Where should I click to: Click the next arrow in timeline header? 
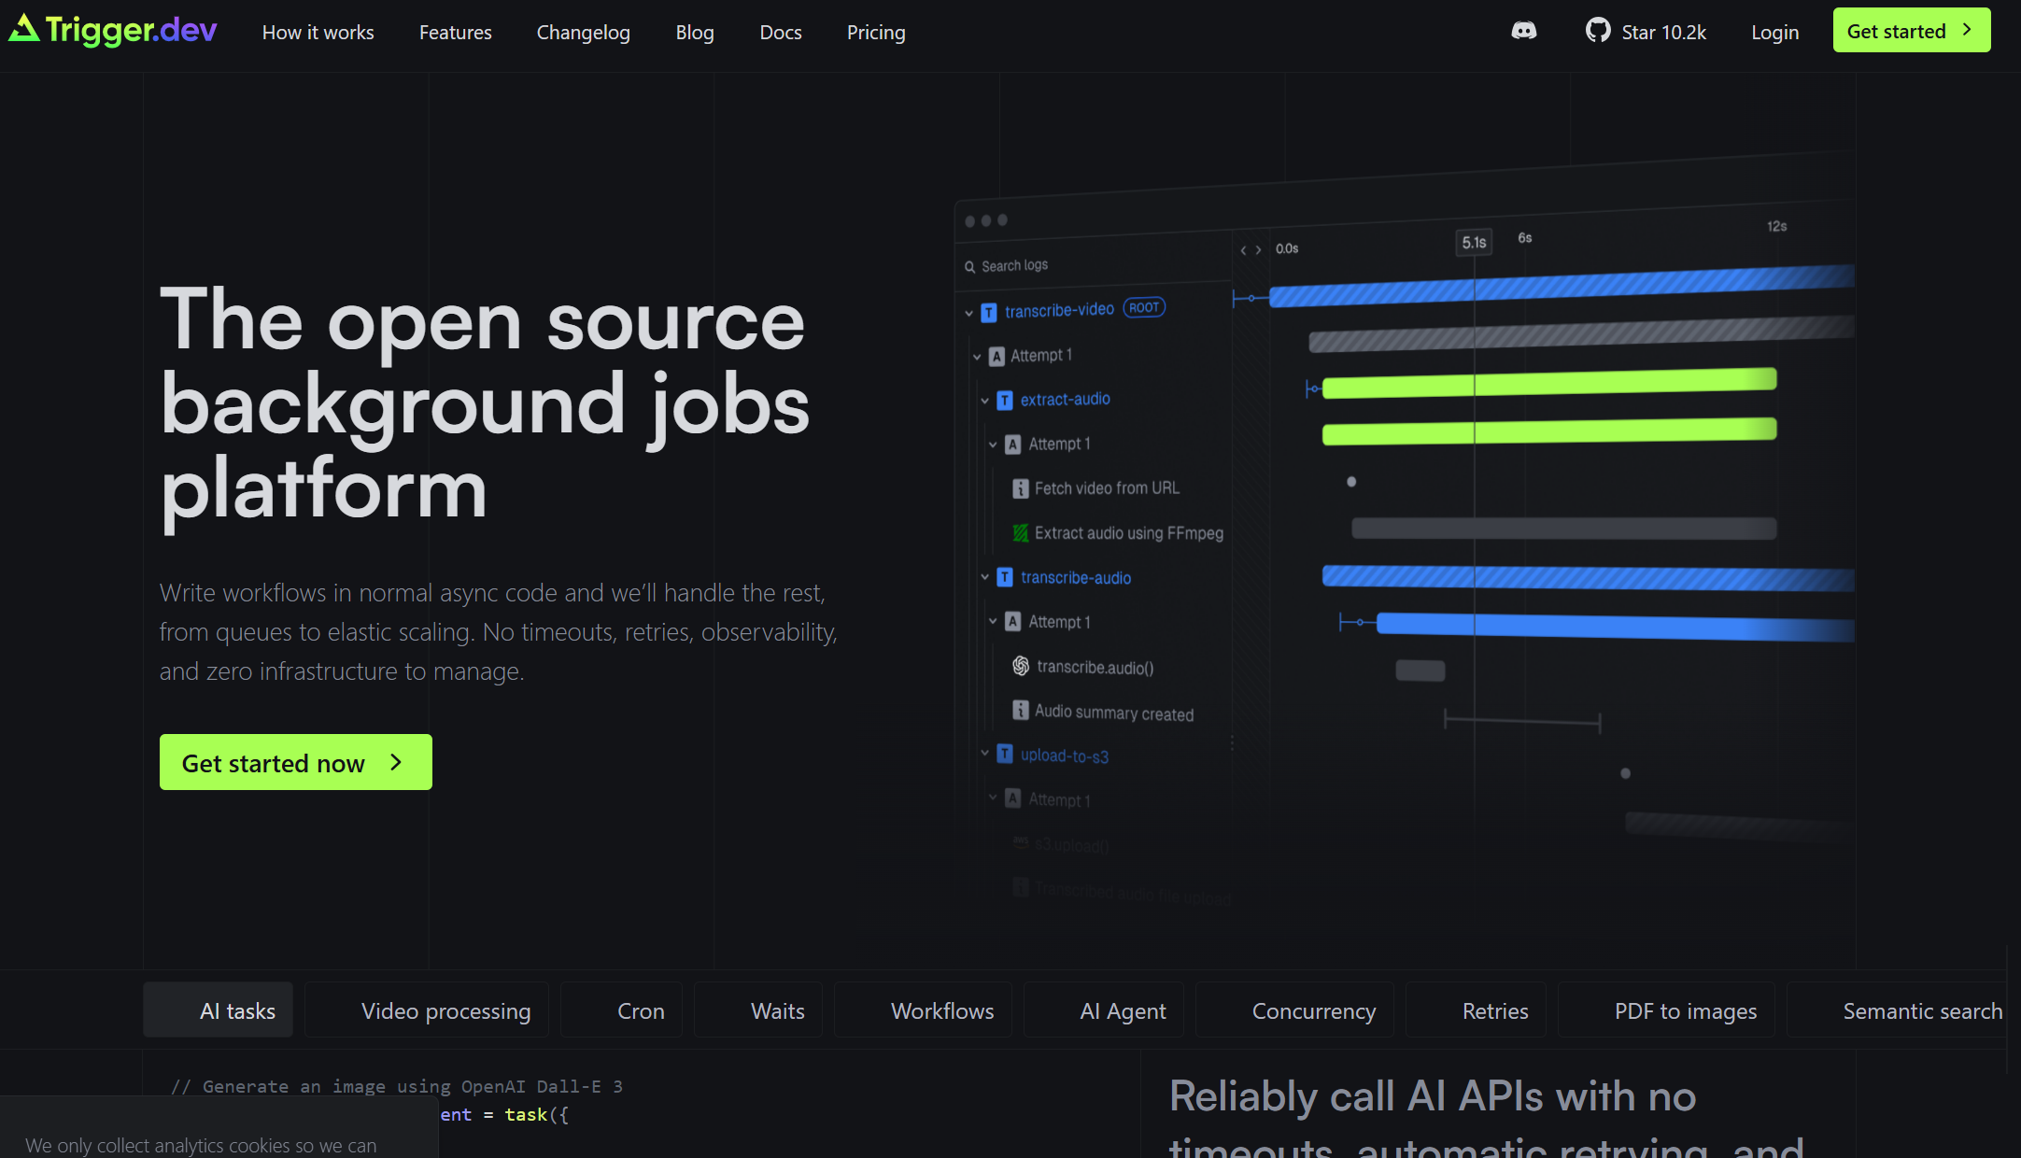[x=1258, y=249]
